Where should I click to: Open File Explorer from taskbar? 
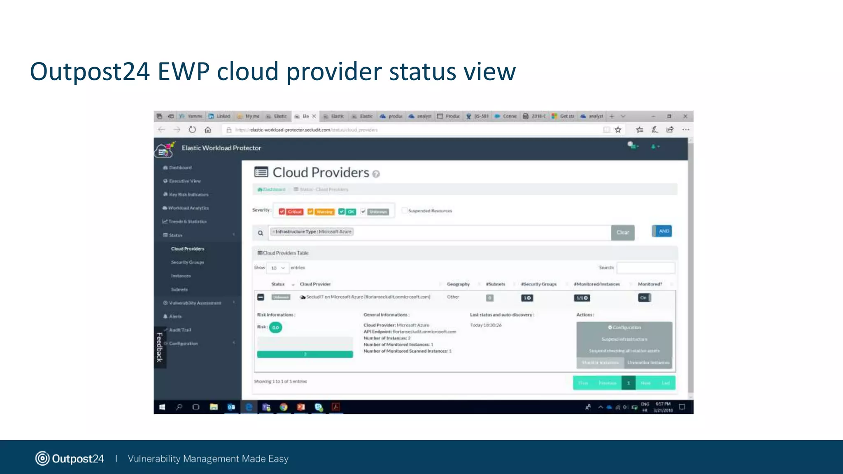(214, 407)
